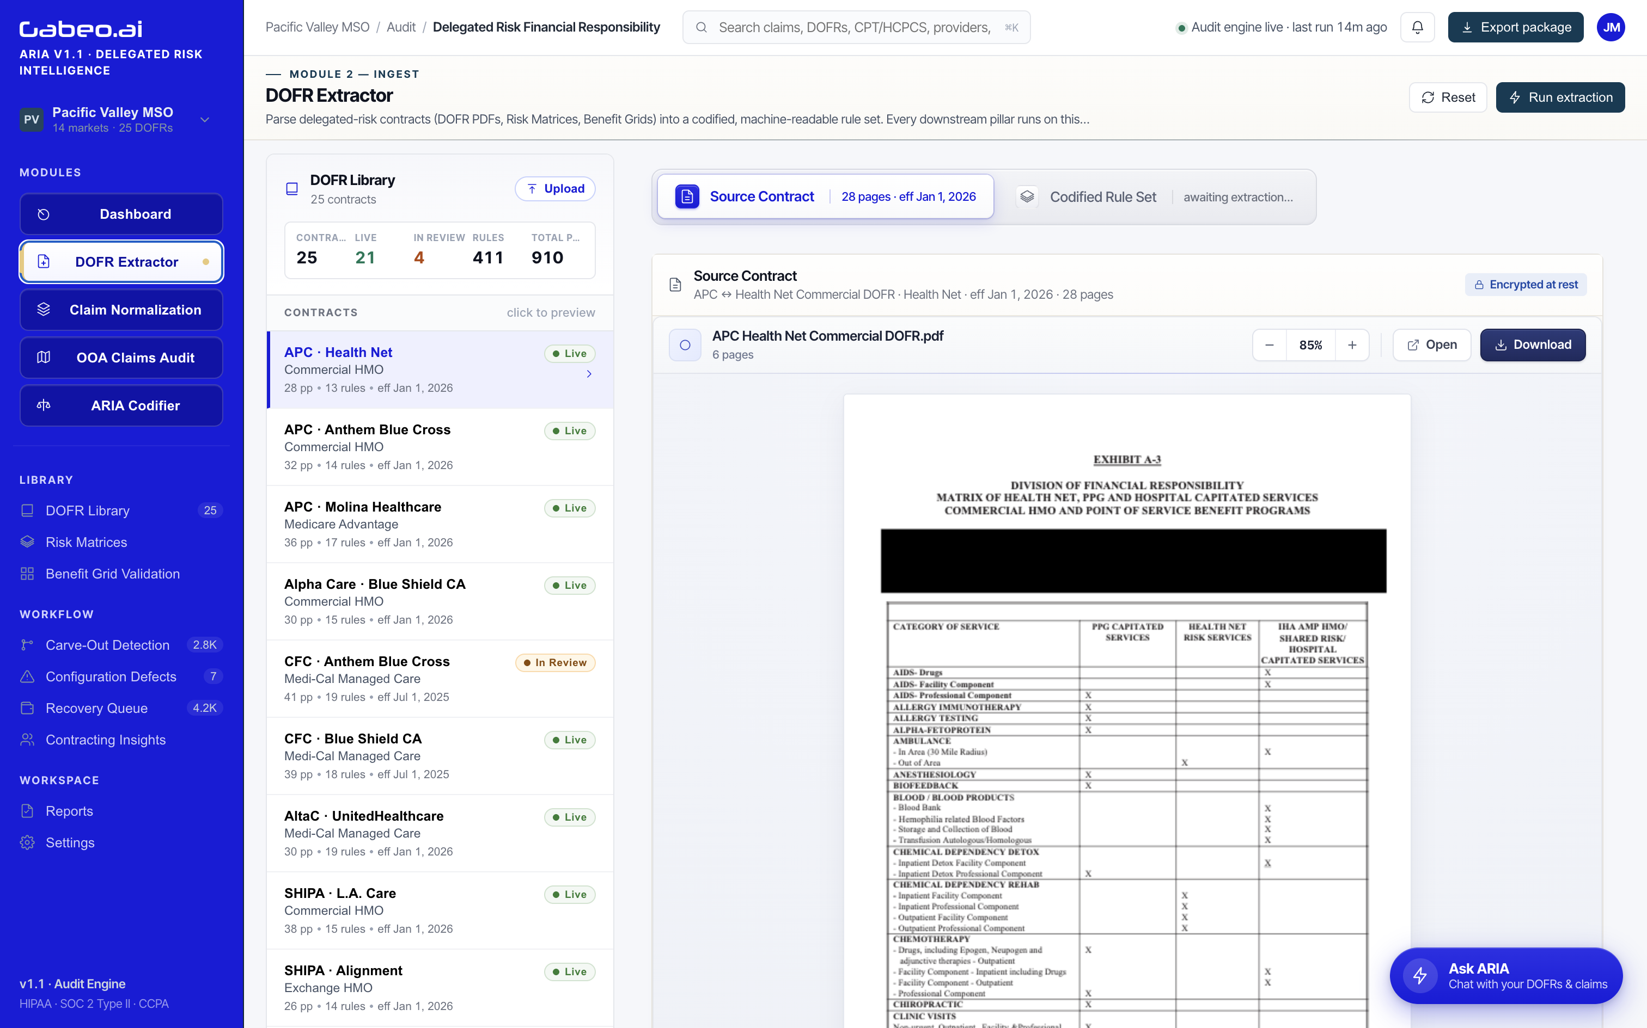
Task: Select the DOFR Extractor module
Action: click(121, 262)
